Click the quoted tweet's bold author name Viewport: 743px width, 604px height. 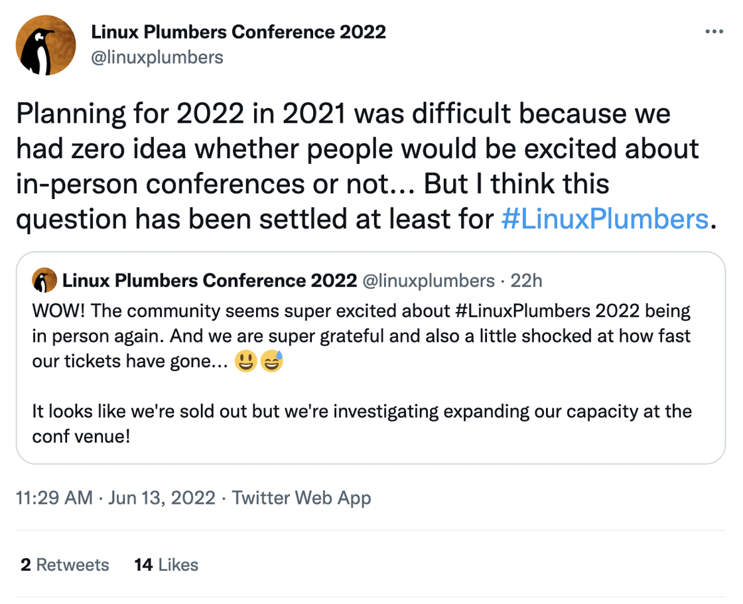point(210,281)
